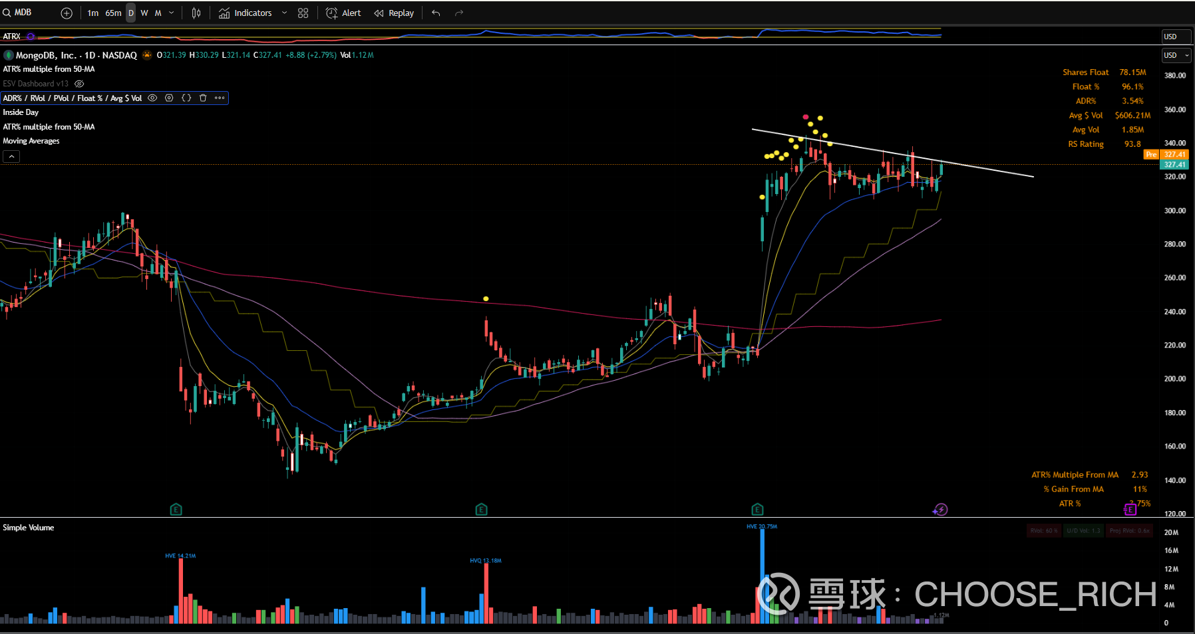Expand the favorite indicators dropdown arrow
Viewport: 1195px width, 634px height.
[x=285, y=13]
